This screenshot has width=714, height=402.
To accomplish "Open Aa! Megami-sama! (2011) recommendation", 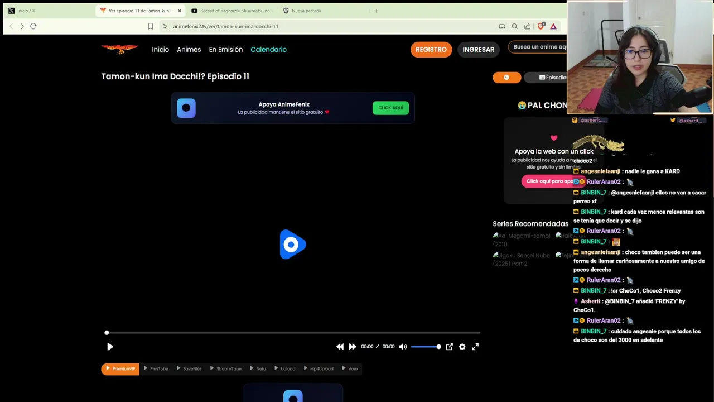I will tap(522, 240).
